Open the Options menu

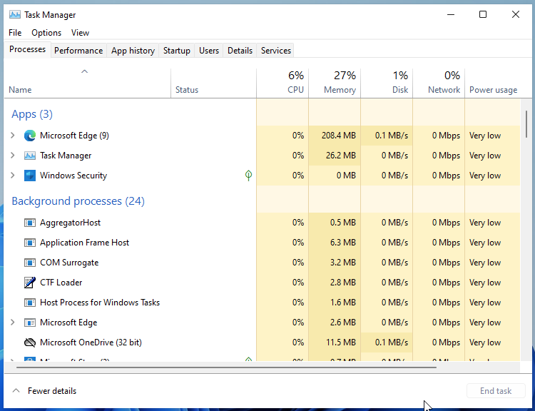point(46,33)
